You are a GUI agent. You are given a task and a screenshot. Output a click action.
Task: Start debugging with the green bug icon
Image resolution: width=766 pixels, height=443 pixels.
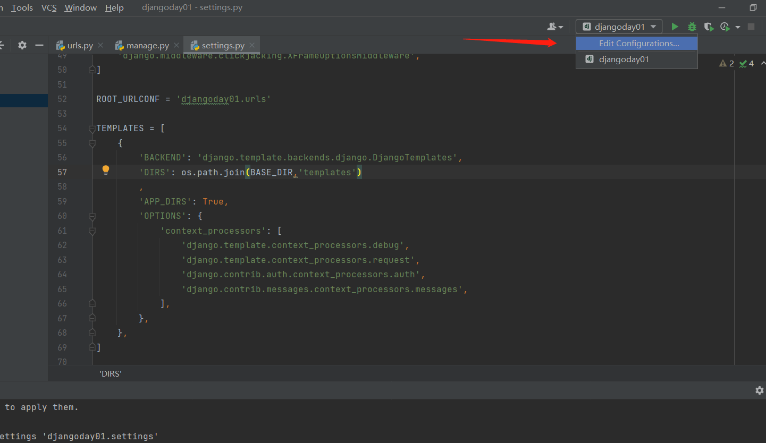coord(692,27)
